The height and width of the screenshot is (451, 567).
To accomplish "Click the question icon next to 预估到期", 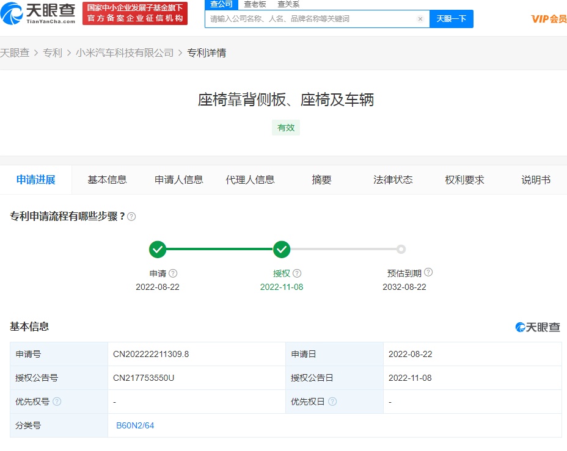I will click(428, 273).
